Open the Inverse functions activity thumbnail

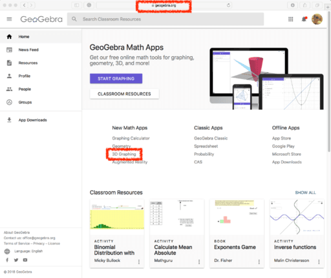pos(297,217)
